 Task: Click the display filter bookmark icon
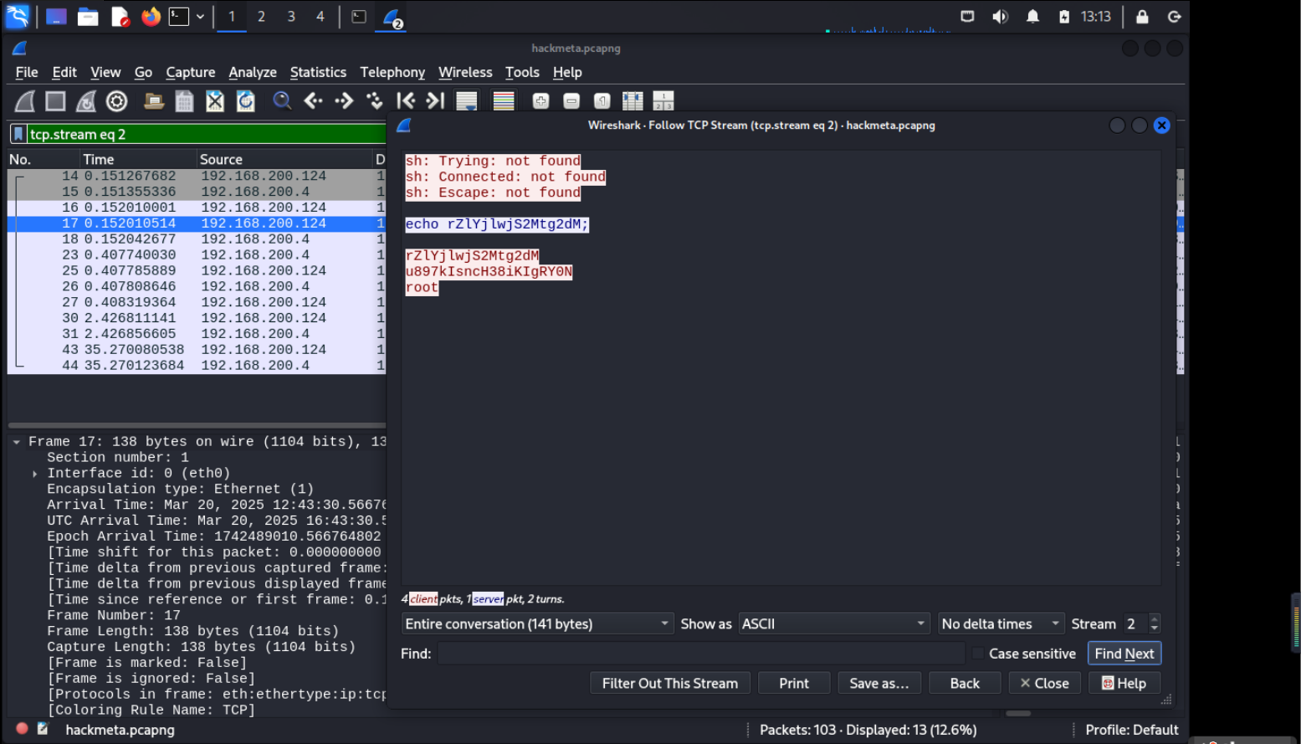tap(18, 134)
